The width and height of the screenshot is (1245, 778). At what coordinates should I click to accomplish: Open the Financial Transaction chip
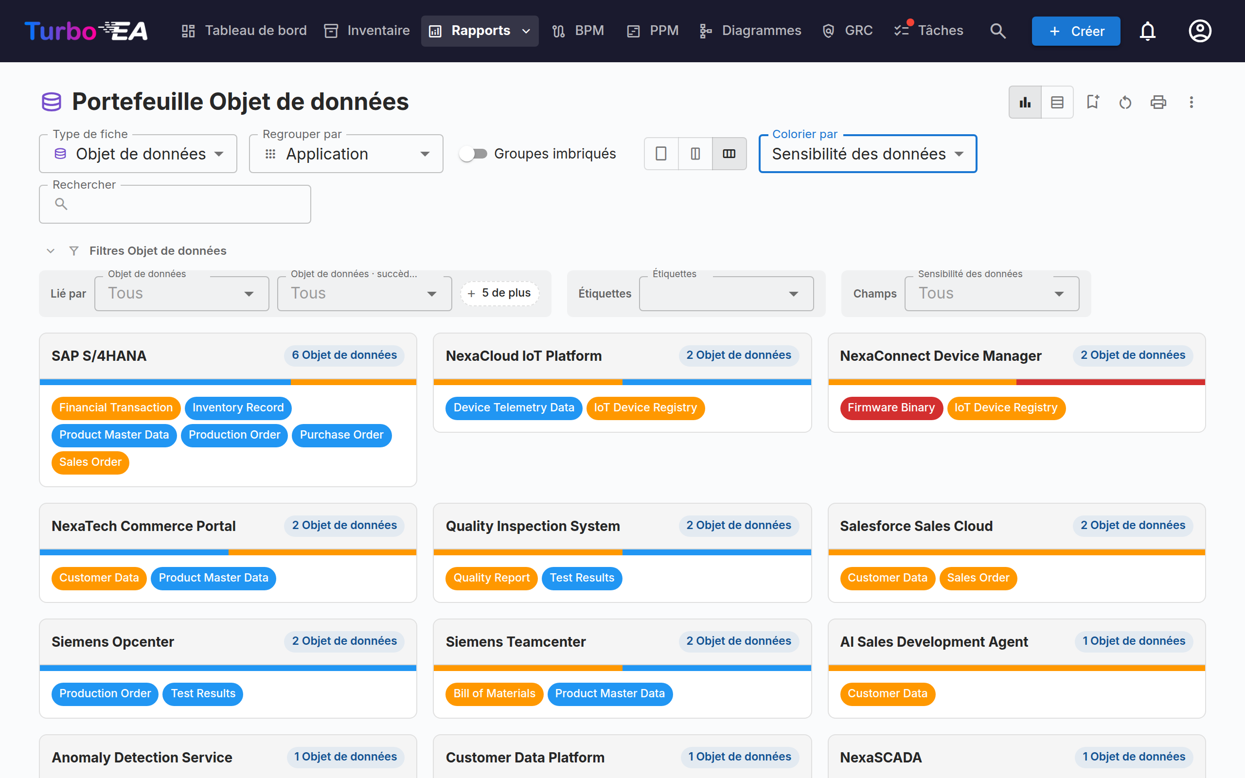click(116, 408)
